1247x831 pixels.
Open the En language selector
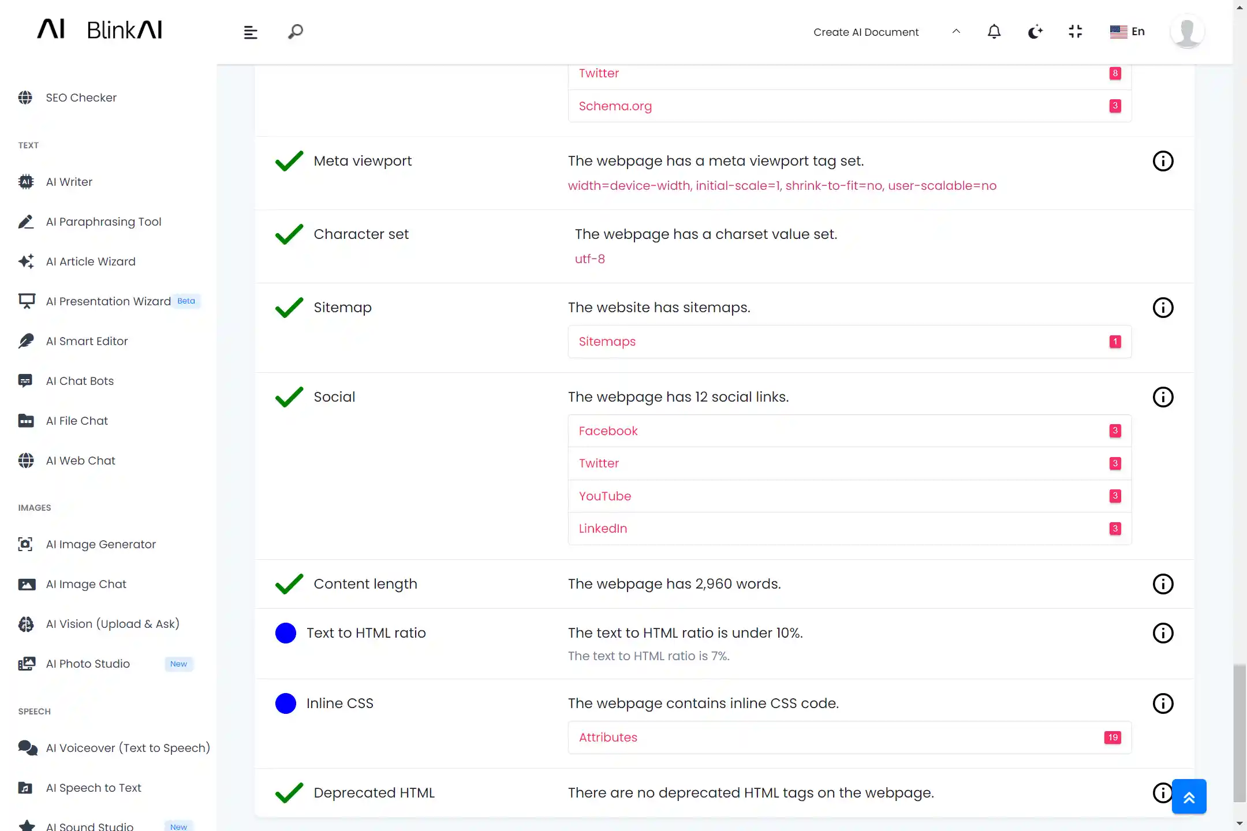pos(1127,32)
